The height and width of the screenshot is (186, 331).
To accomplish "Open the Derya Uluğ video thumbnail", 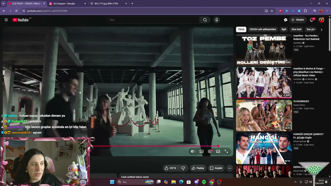I will [264, 172].
